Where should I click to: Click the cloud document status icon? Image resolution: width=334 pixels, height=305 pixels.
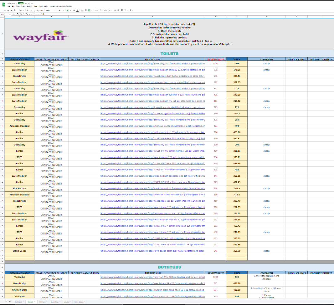click(32, 3)
